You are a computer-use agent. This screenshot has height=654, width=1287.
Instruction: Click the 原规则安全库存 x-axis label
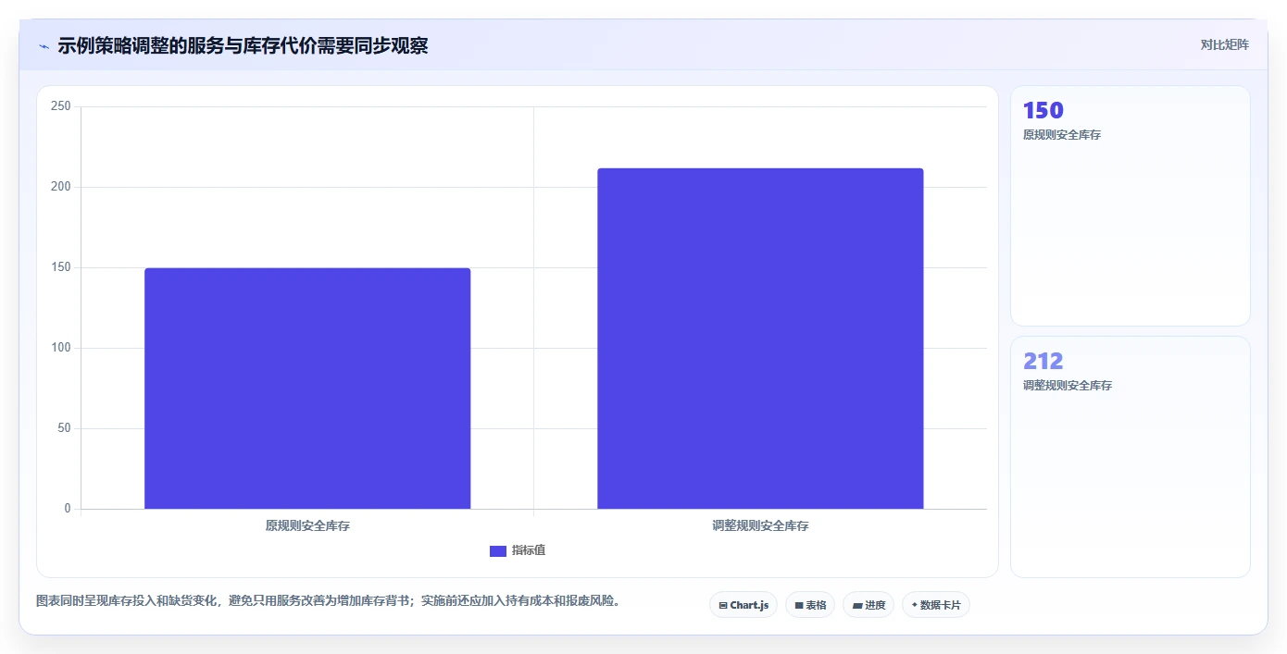click(307, 525)
